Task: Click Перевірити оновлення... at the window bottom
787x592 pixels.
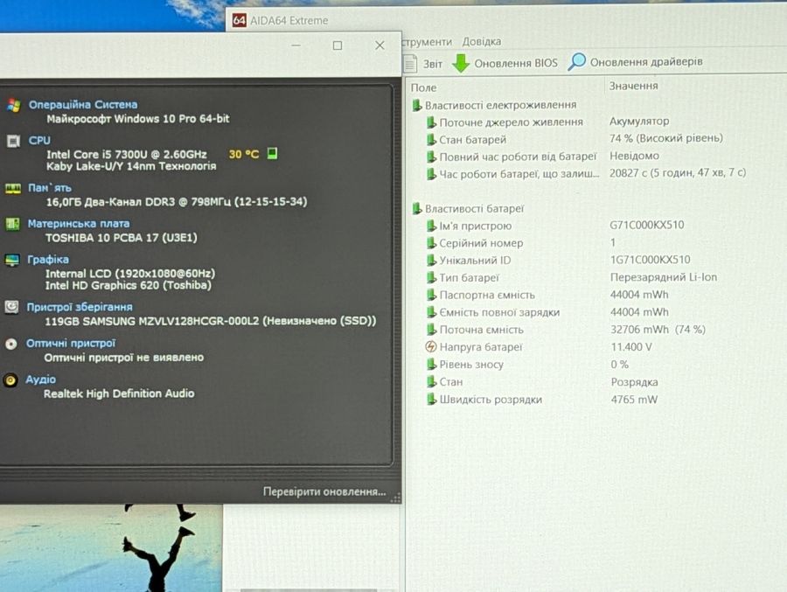Action: (324, 491)
